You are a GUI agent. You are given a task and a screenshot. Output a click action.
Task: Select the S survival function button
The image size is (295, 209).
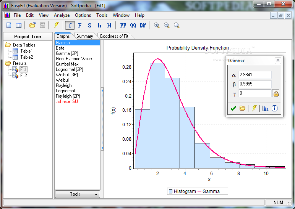coord(89,25)
